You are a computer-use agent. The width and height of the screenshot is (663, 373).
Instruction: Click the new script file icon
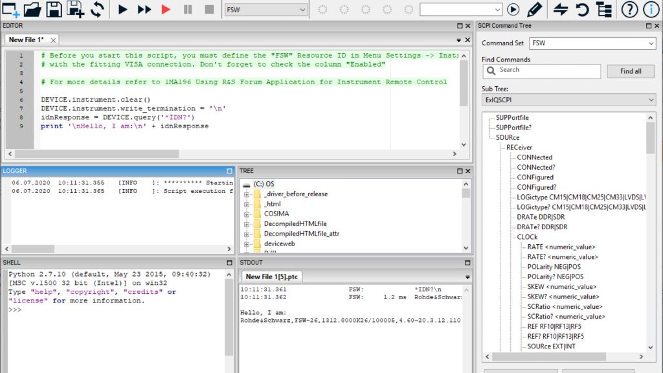[x=11, y=9]
